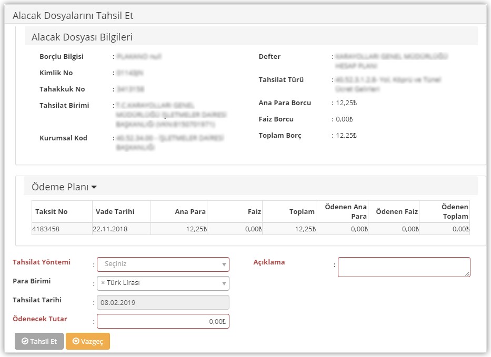Select the Faiz column header
This screenshot has height=357, width=491.
[x=254, y=212]
